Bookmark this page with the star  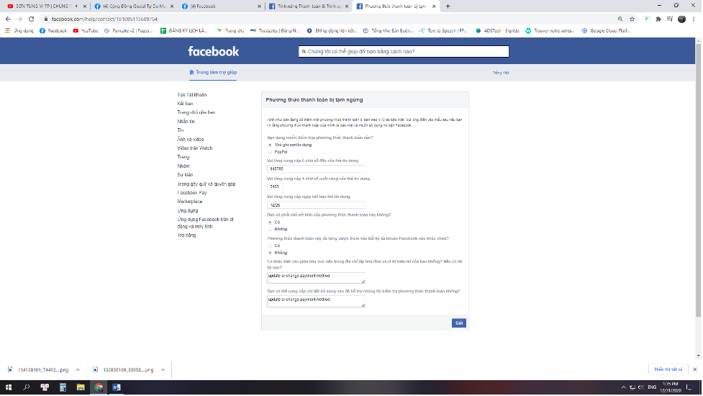(632, 19)
